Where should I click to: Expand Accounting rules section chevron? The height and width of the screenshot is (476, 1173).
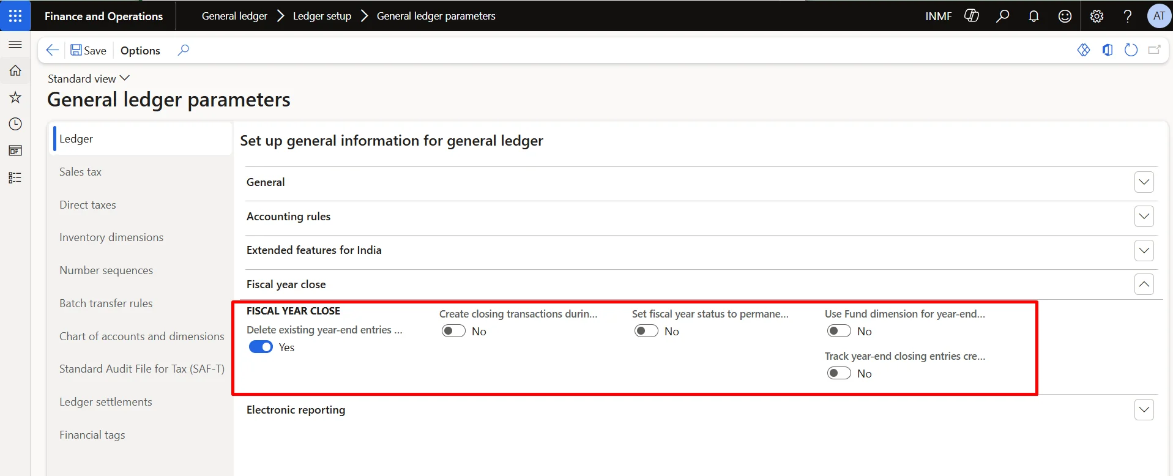coord(1144,217)
